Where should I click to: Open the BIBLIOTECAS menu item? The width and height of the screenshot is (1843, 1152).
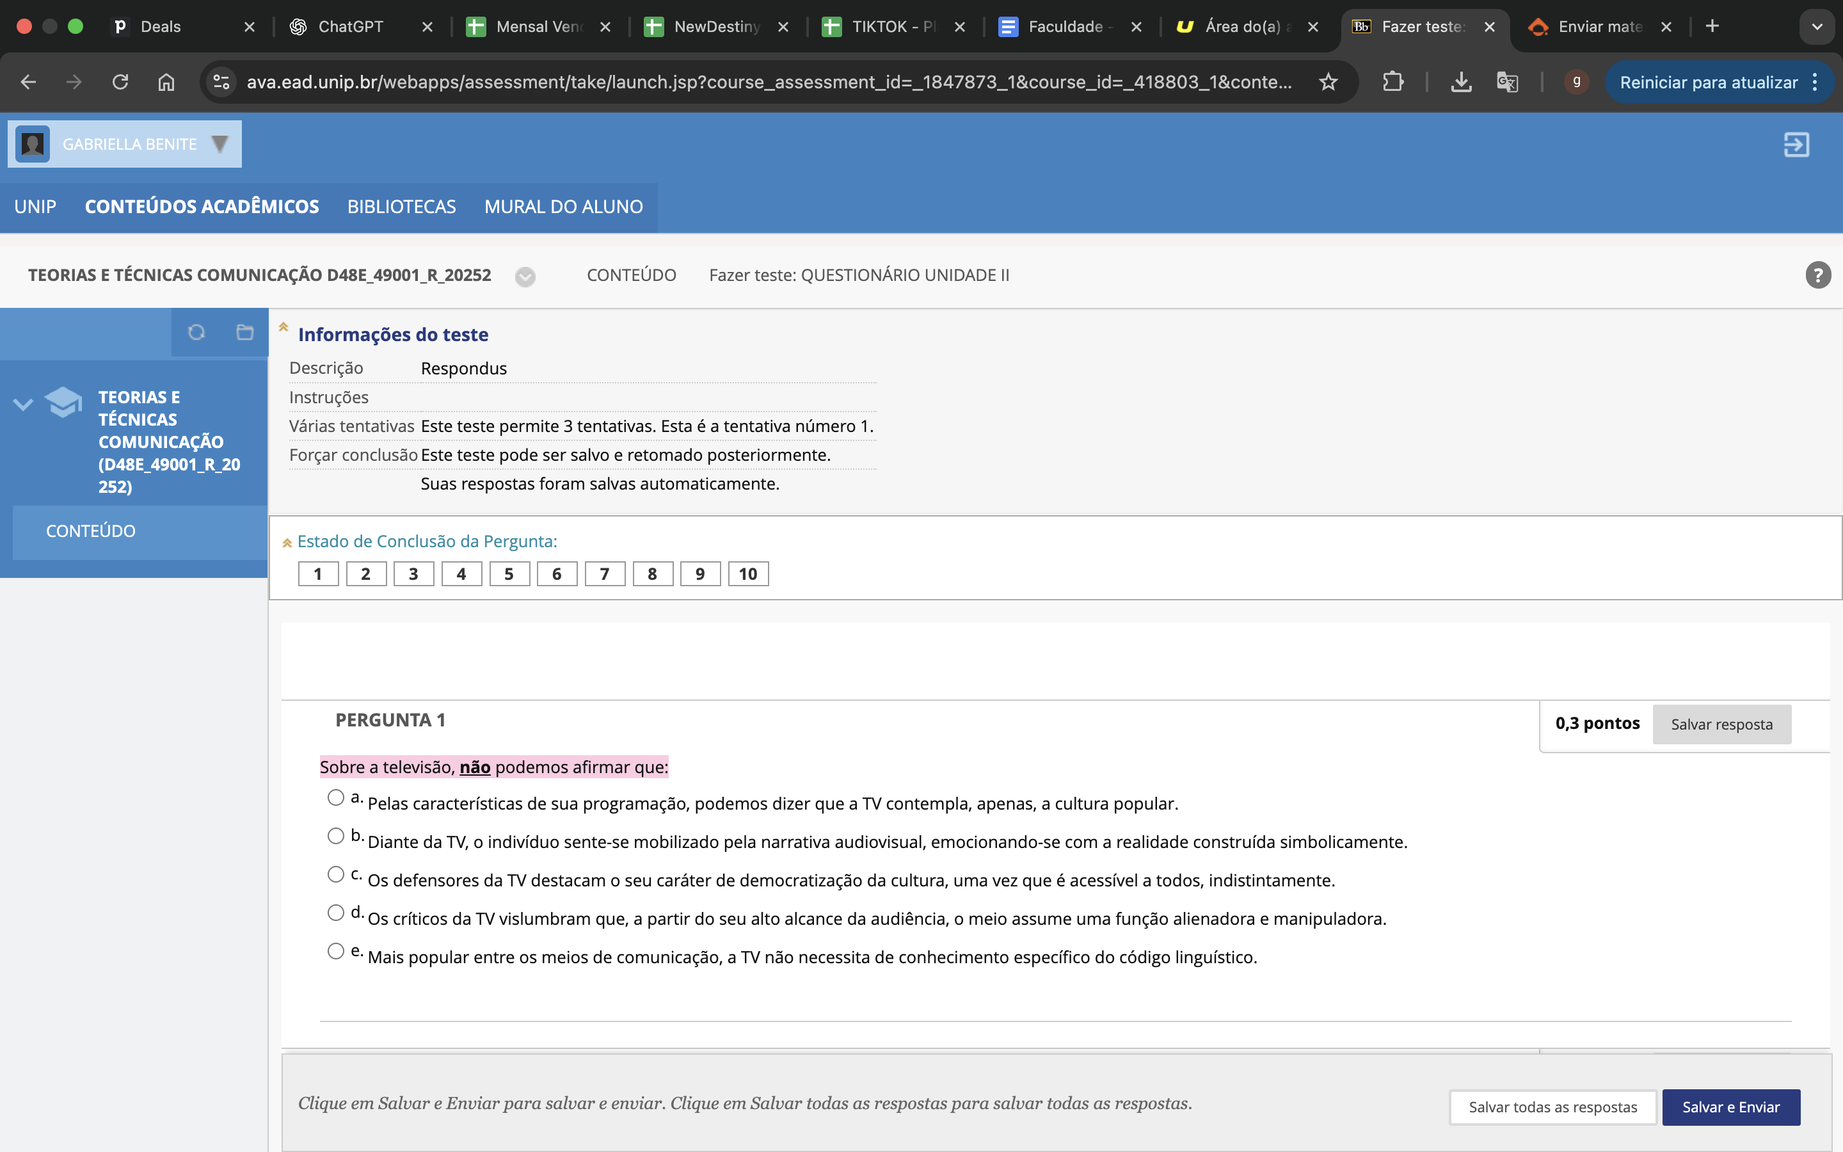pos(401,207)
